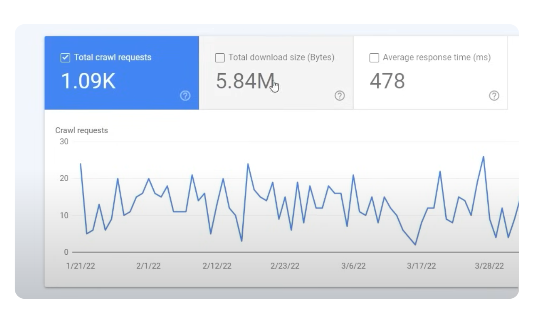Select the 2/1/22 date on the x-axis
The image size is (546, 323).
coord(148,266)
